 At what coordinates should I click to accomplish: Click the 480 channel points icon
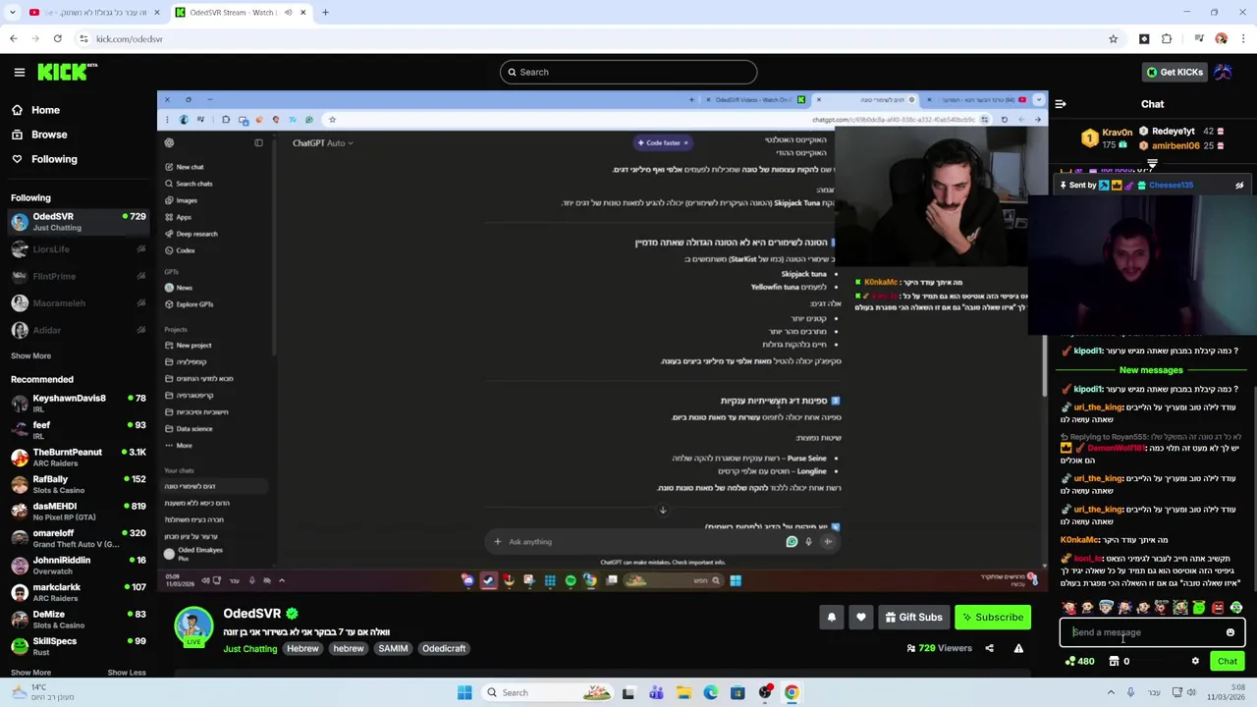click(x=1079, y=661)
